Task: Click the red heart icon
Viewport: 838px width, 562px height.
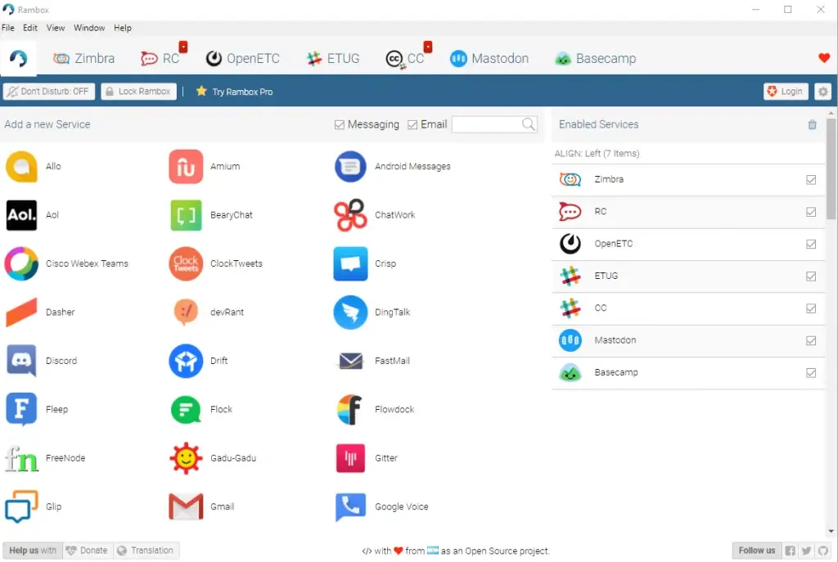Action: (823, 58)
